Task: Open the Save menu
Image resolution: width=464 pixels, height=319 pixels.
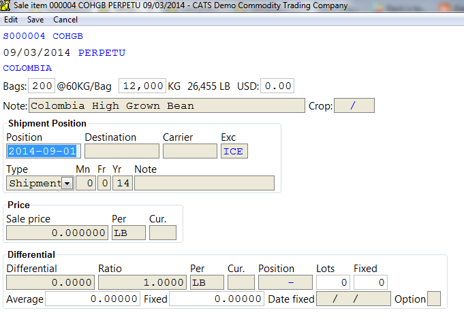Action: pyautogui.click(x=35, y=20)
